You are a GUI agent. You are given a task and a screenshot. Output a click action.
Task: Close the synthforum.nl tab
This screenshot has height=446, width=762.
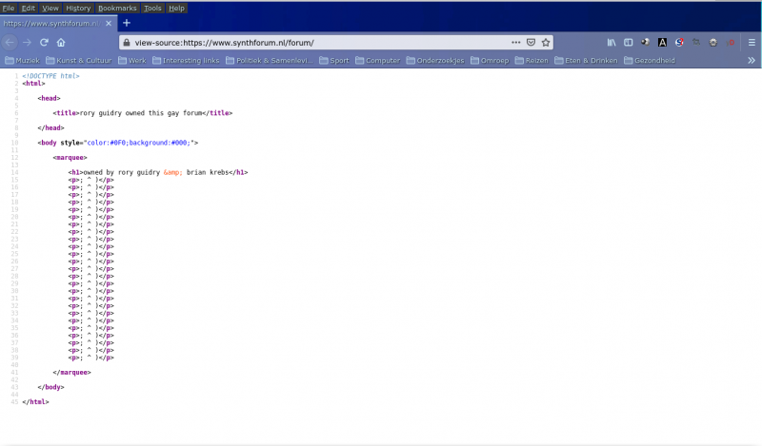pyautogui.click(x=109, y=23)
